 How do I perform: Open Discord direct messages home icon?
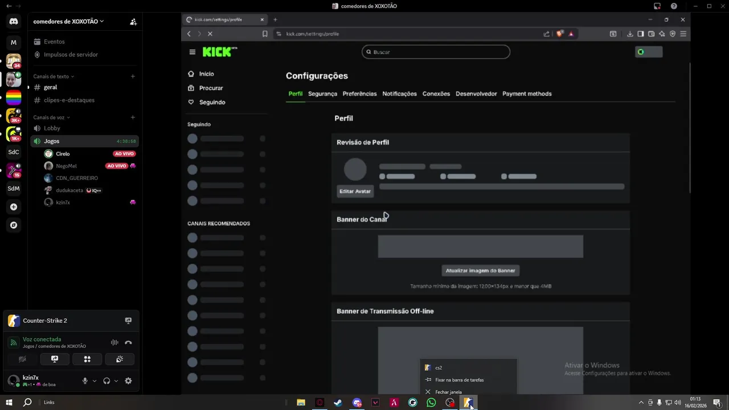point(14,21)
